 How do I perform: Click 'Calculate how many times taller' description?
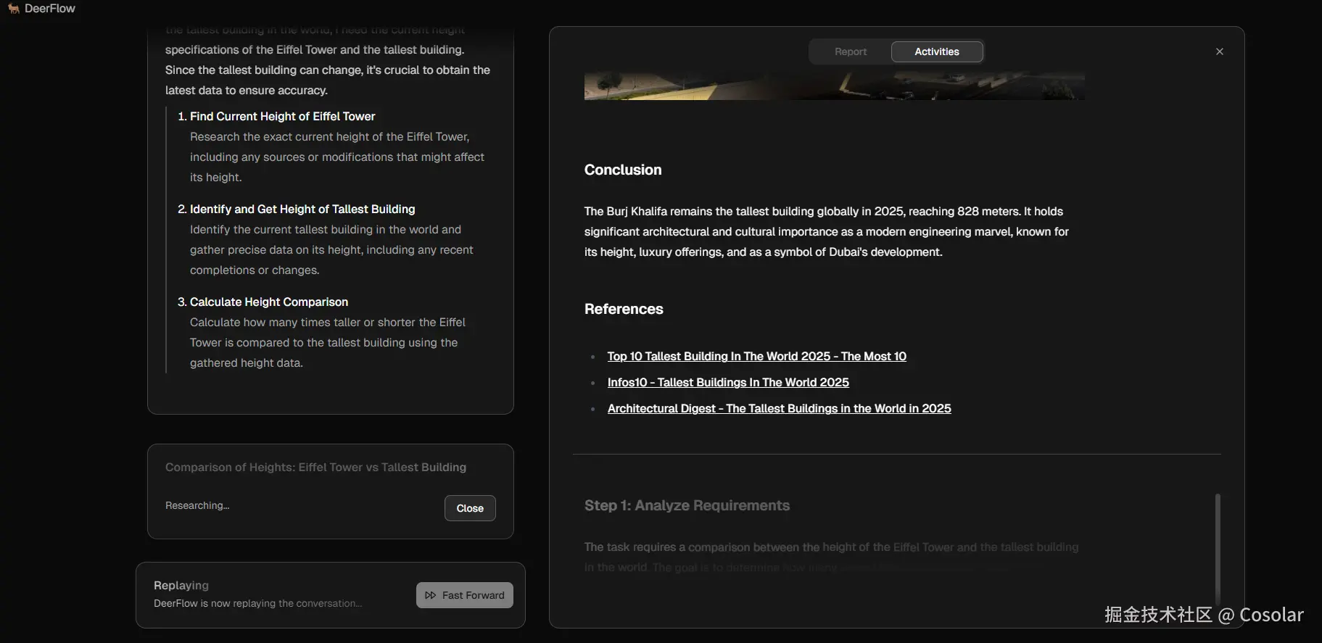point(328,342)
